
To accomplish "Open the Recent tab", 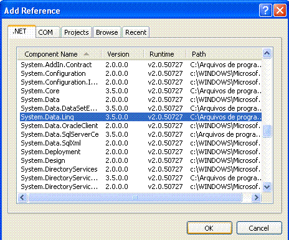I will 136,32.
